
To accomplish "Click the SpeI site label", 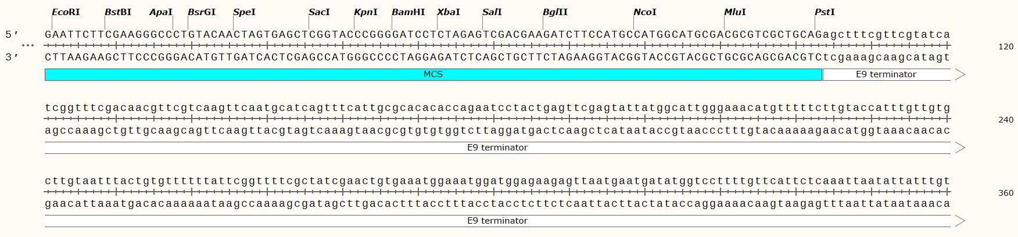I will tap(244, 12).
